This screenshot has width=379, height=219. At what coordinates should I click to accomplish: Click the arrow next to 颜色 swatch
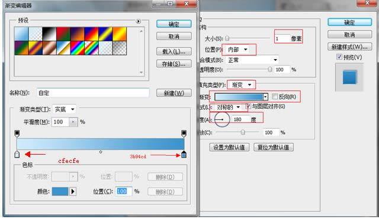click(73, 191)
